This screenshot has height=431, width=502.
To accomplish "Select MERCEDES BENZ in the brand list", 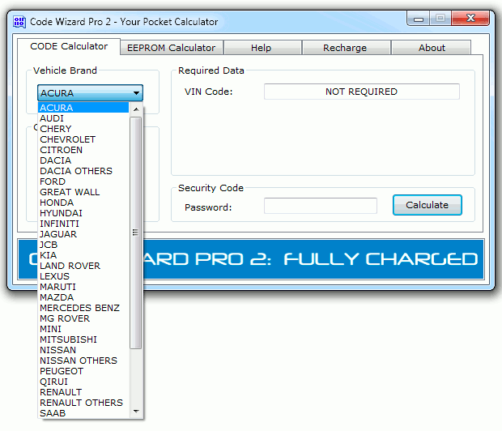I will pos(83,308).
